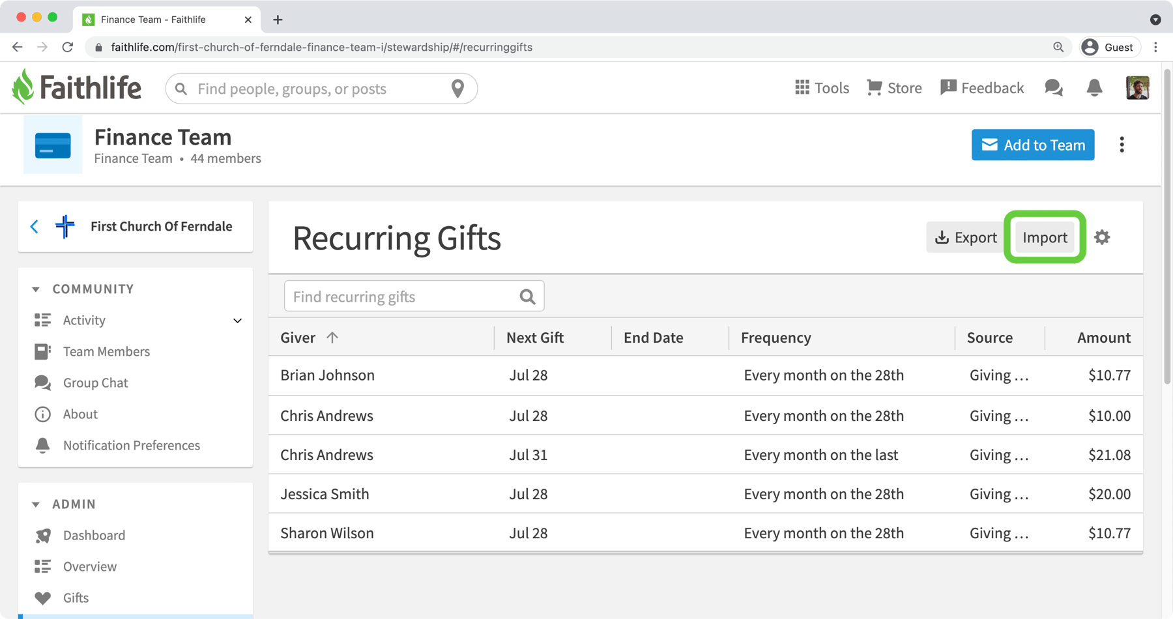1173x619 pixels.
Task: Open the About page
Action: (80, 414)
